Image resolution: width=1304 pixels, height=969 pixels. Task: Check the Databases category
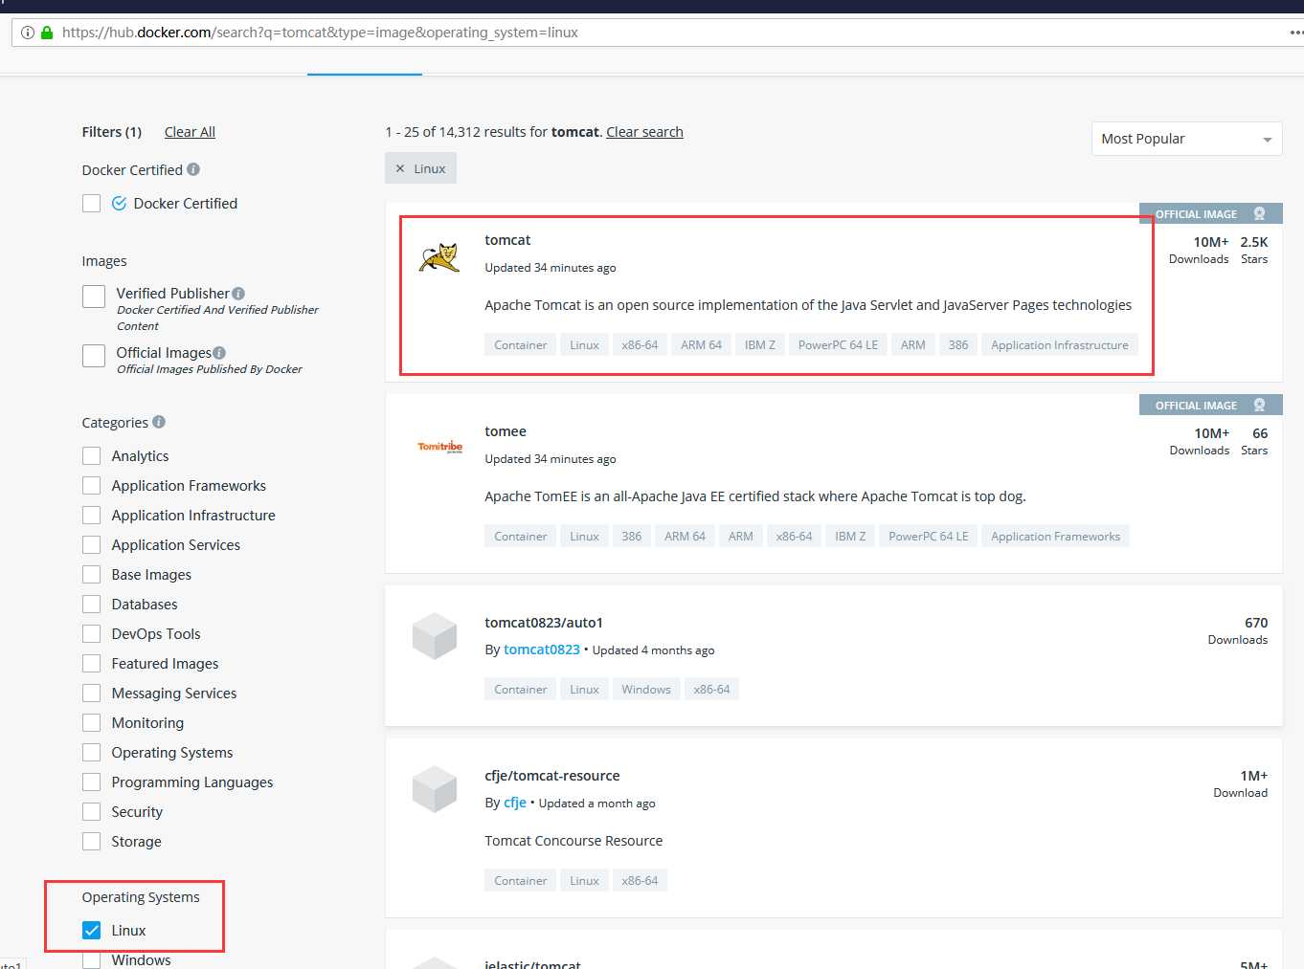tap(92, 605)
